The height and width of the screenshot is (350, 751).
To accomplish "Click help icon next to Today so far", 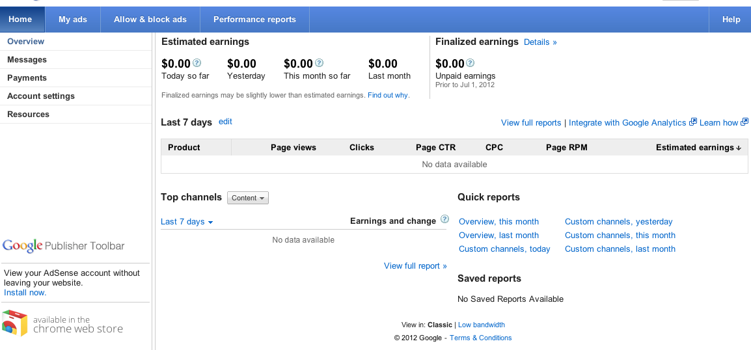I will tap(197, 63).
